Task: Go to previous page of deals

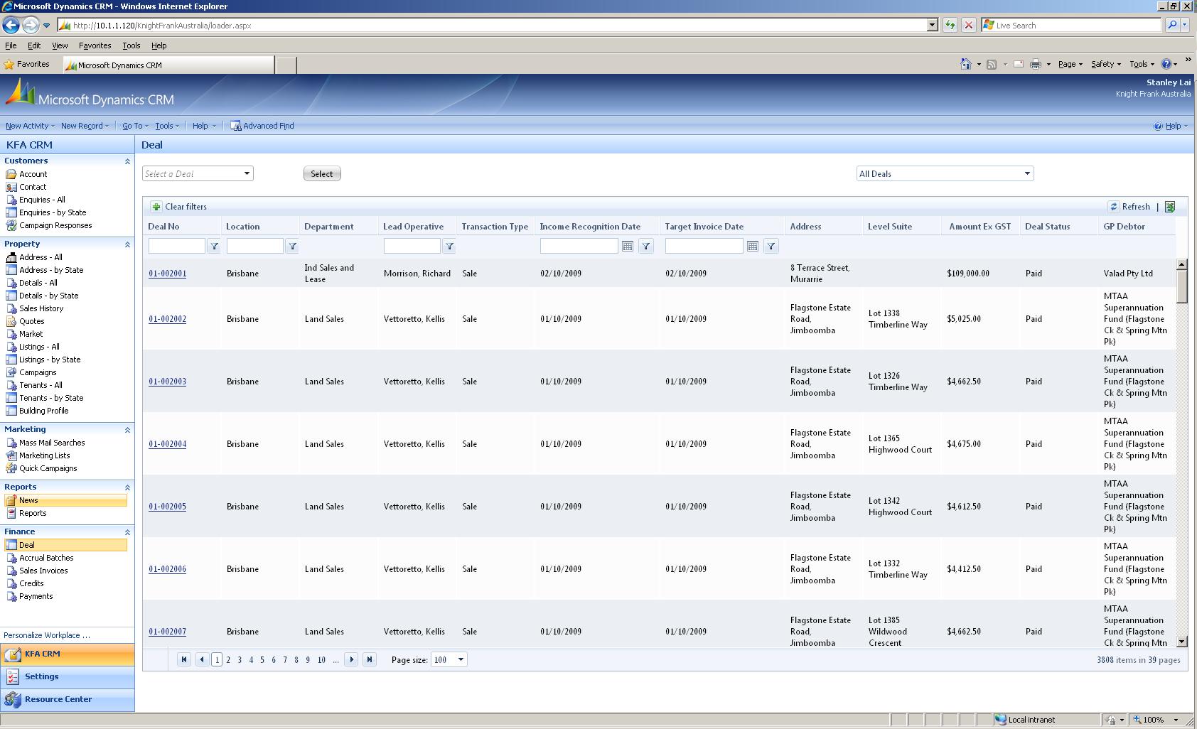Action: pos(202,659)
